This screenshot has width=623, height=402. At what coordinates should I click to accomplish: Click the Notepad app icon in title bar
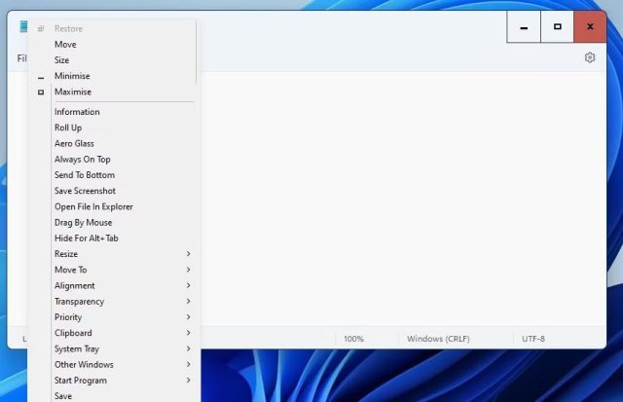[23, 26]
